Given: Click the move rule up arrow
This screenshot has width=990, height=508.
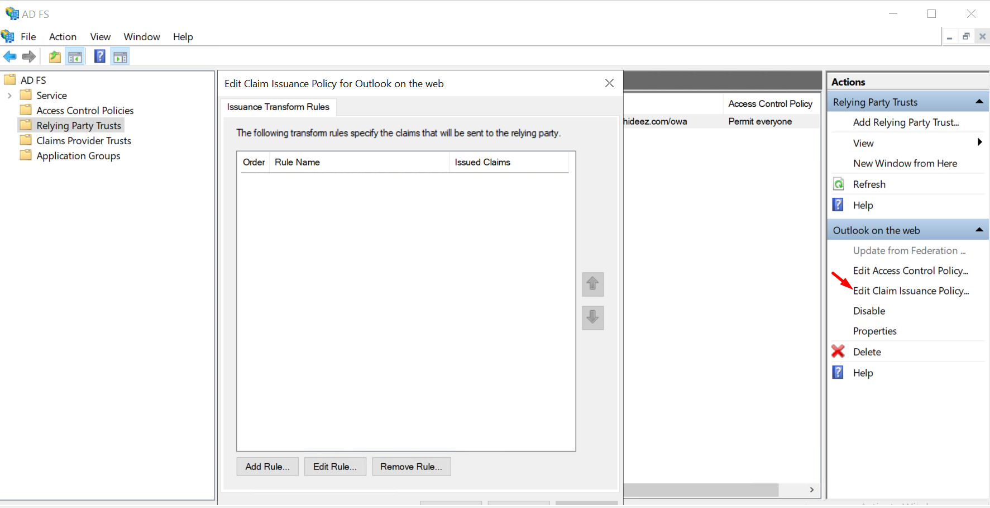Looking at the screenshot, I should pos(592,284).
